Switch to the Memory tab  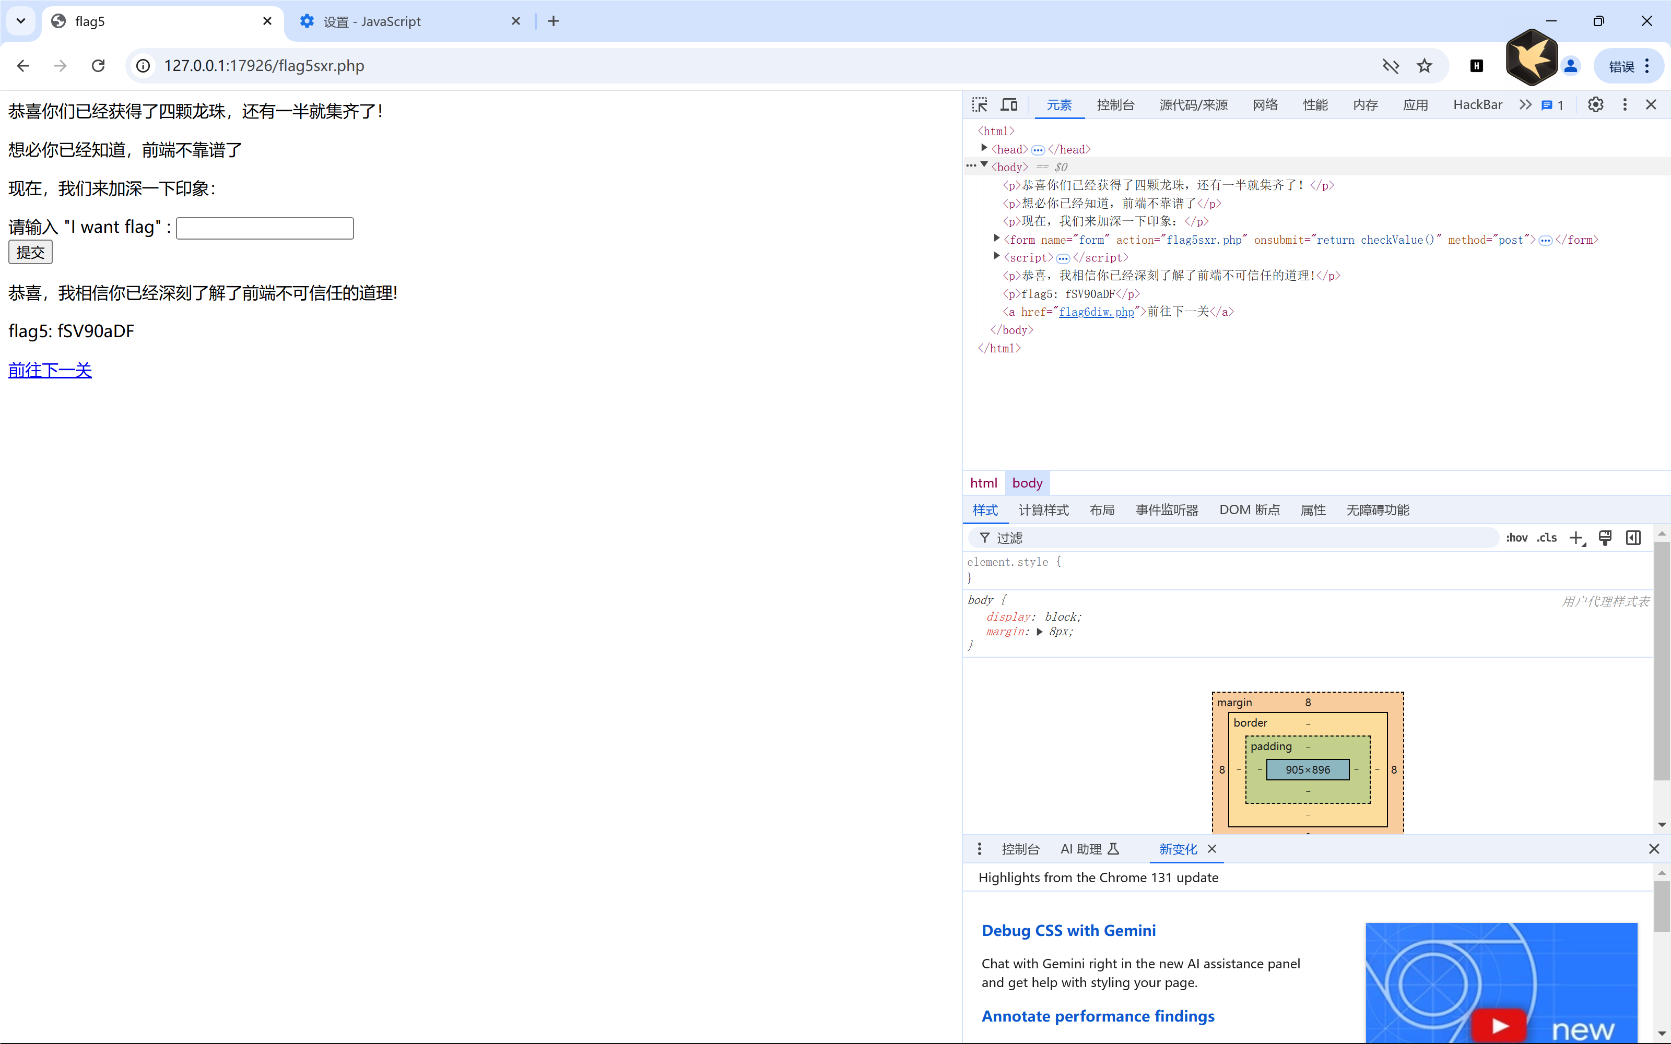coord(1365,105)
